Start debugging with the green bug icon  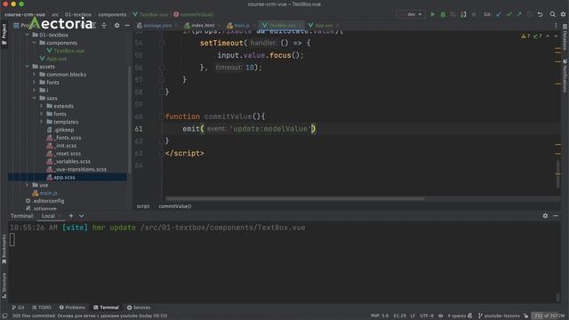click(443, 14)
